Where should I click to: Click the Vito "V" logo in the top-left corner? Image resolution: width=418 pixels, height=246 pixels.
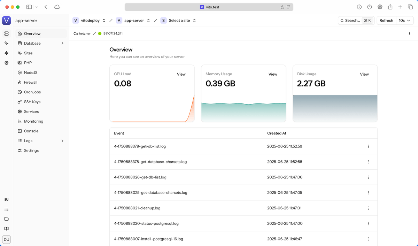coord(6,20)
